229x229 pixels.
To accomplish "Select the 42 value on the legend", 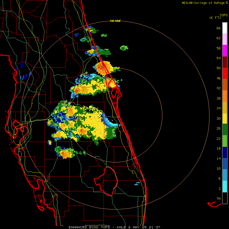I will 219,88.
